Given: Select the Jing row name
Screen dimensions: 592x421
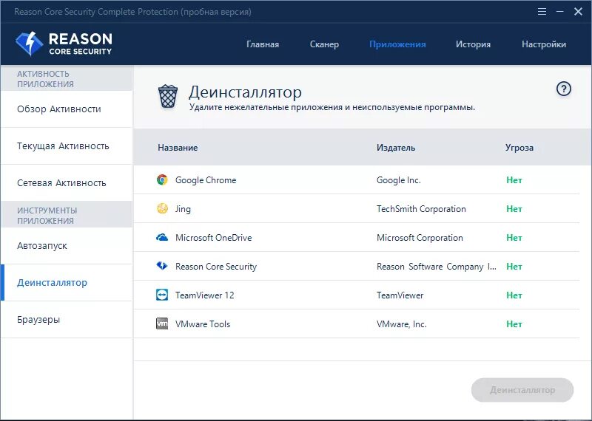Looking at the screenshot, I should 183,209.
